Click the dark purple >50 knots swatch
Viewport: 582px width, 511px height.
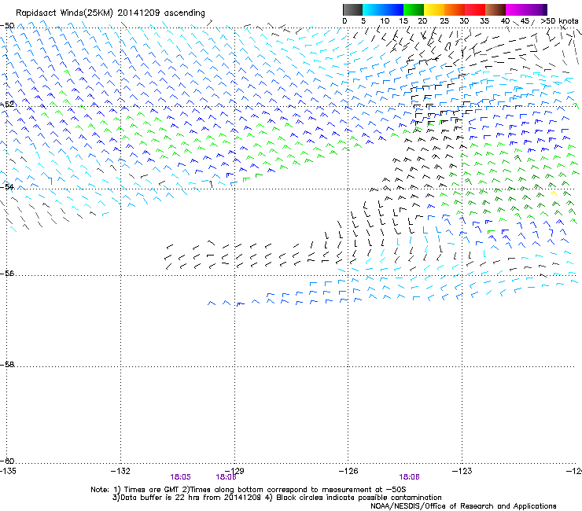point(545,9)
